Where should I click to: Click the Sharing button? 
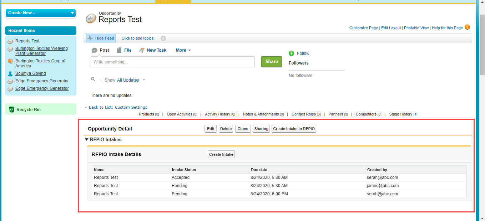coord(261,129)
